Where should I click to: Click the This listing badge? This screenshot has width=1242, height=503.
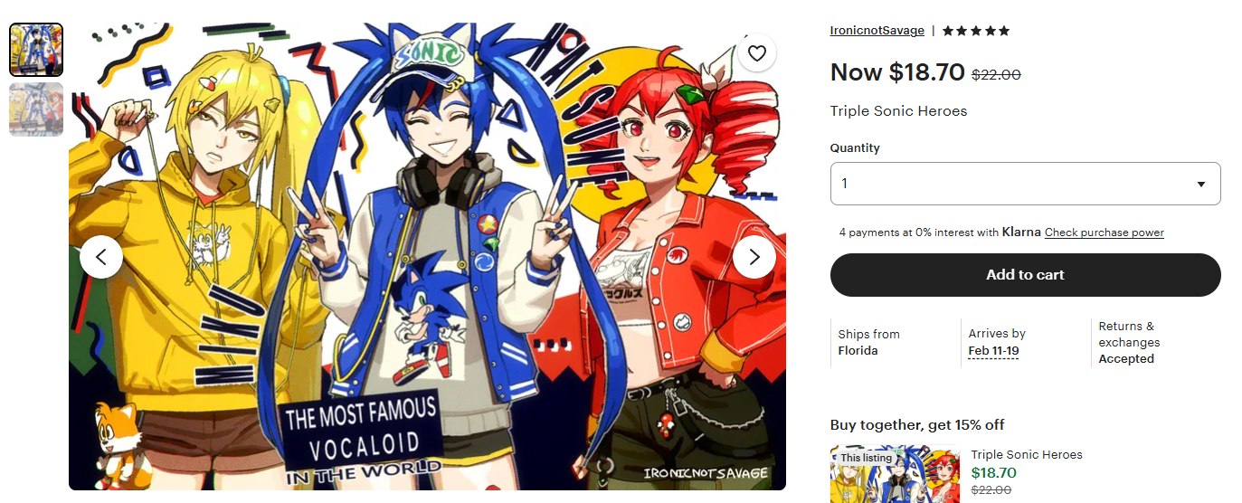coord(866,458)
